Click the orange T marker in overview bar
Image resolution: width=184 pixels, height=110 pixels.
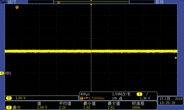pos(59,2)
